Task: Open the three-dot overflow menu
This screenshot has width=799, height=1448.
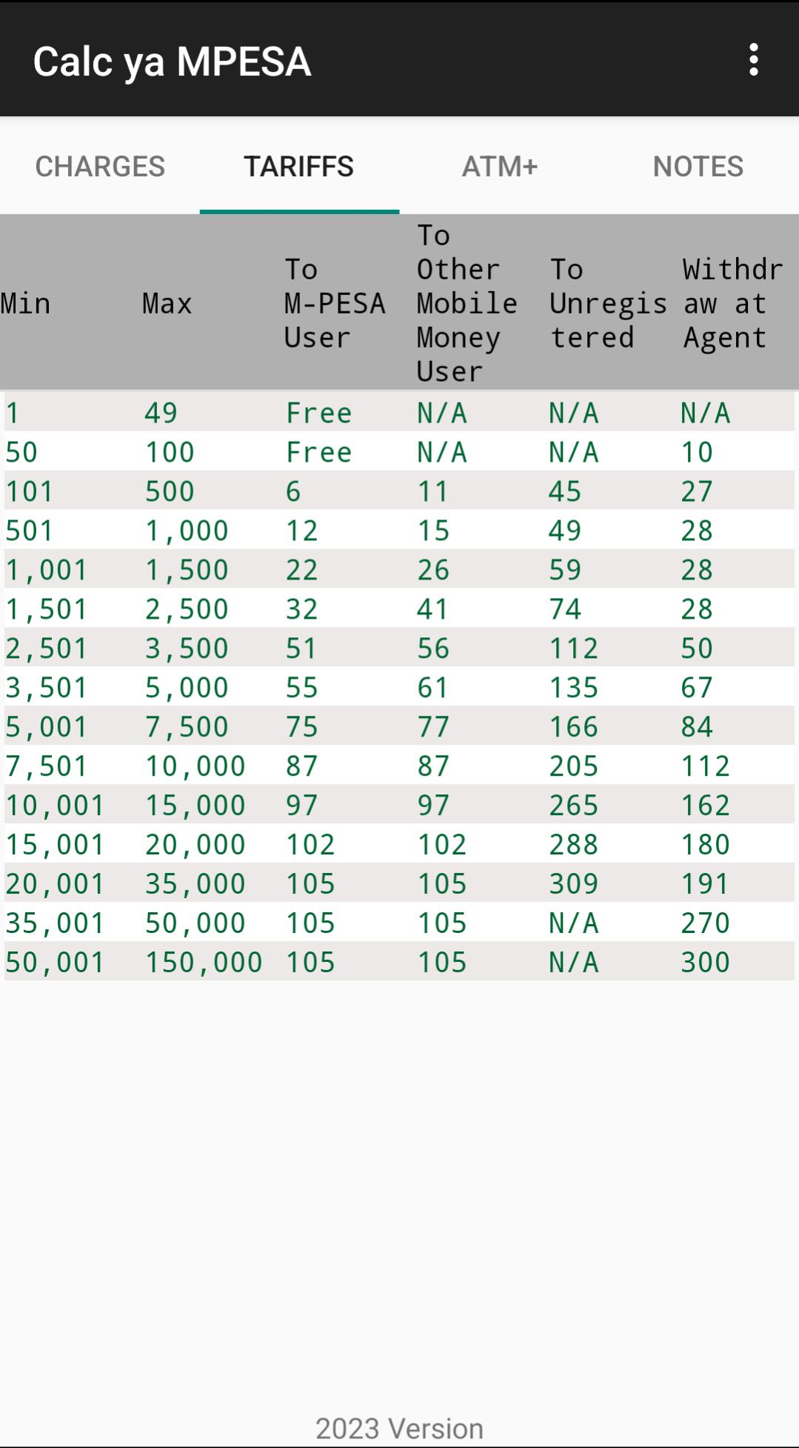Action: [x=753, y=59]
